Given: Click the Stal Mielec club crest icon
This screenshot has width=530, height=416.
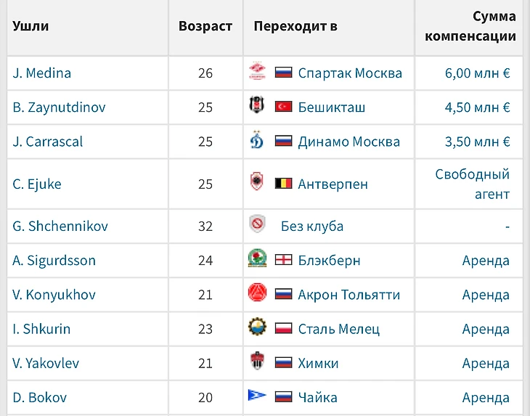Looking at the screenshot, I should (x=257, y=328).
